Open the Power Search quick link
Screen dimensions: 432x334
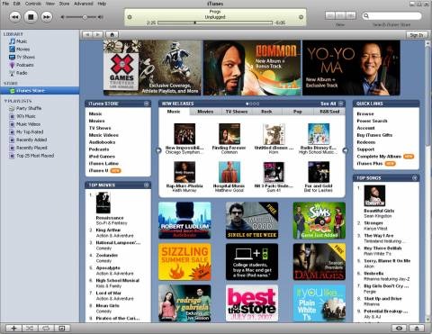click(x=372, y=121)
